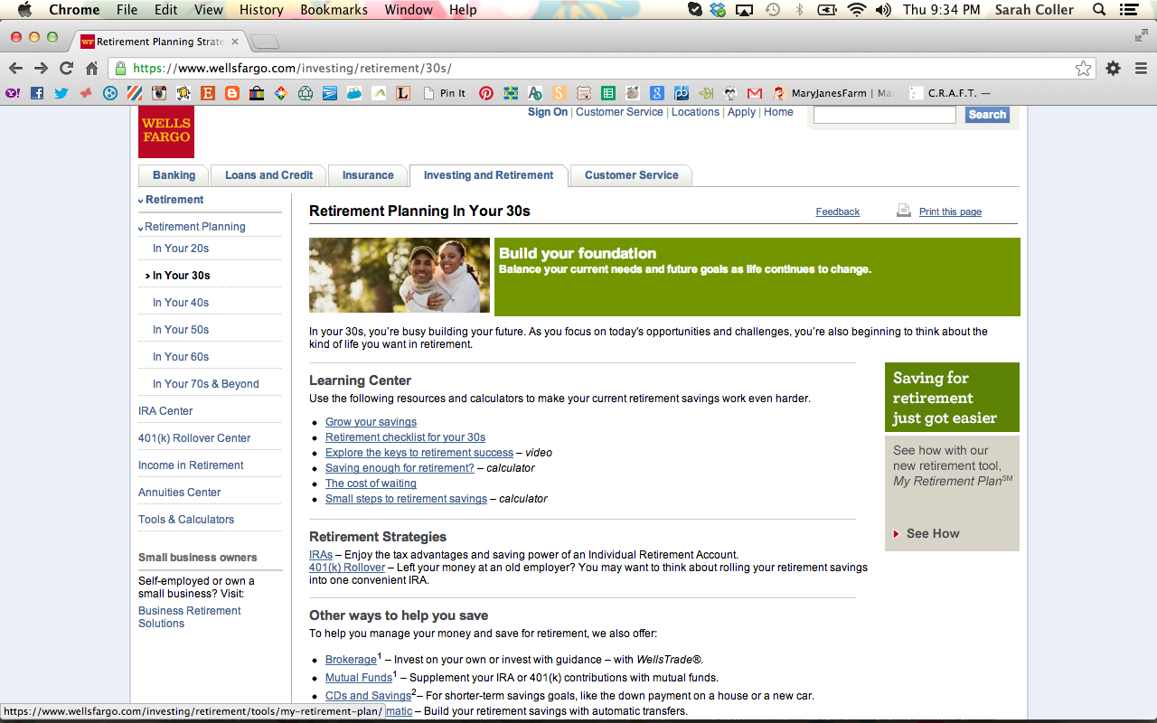Image resolution: width=1157 pixels, height=723 pixels.
Task: Open the Twitter bookmark icon
Action: [61, 93]
